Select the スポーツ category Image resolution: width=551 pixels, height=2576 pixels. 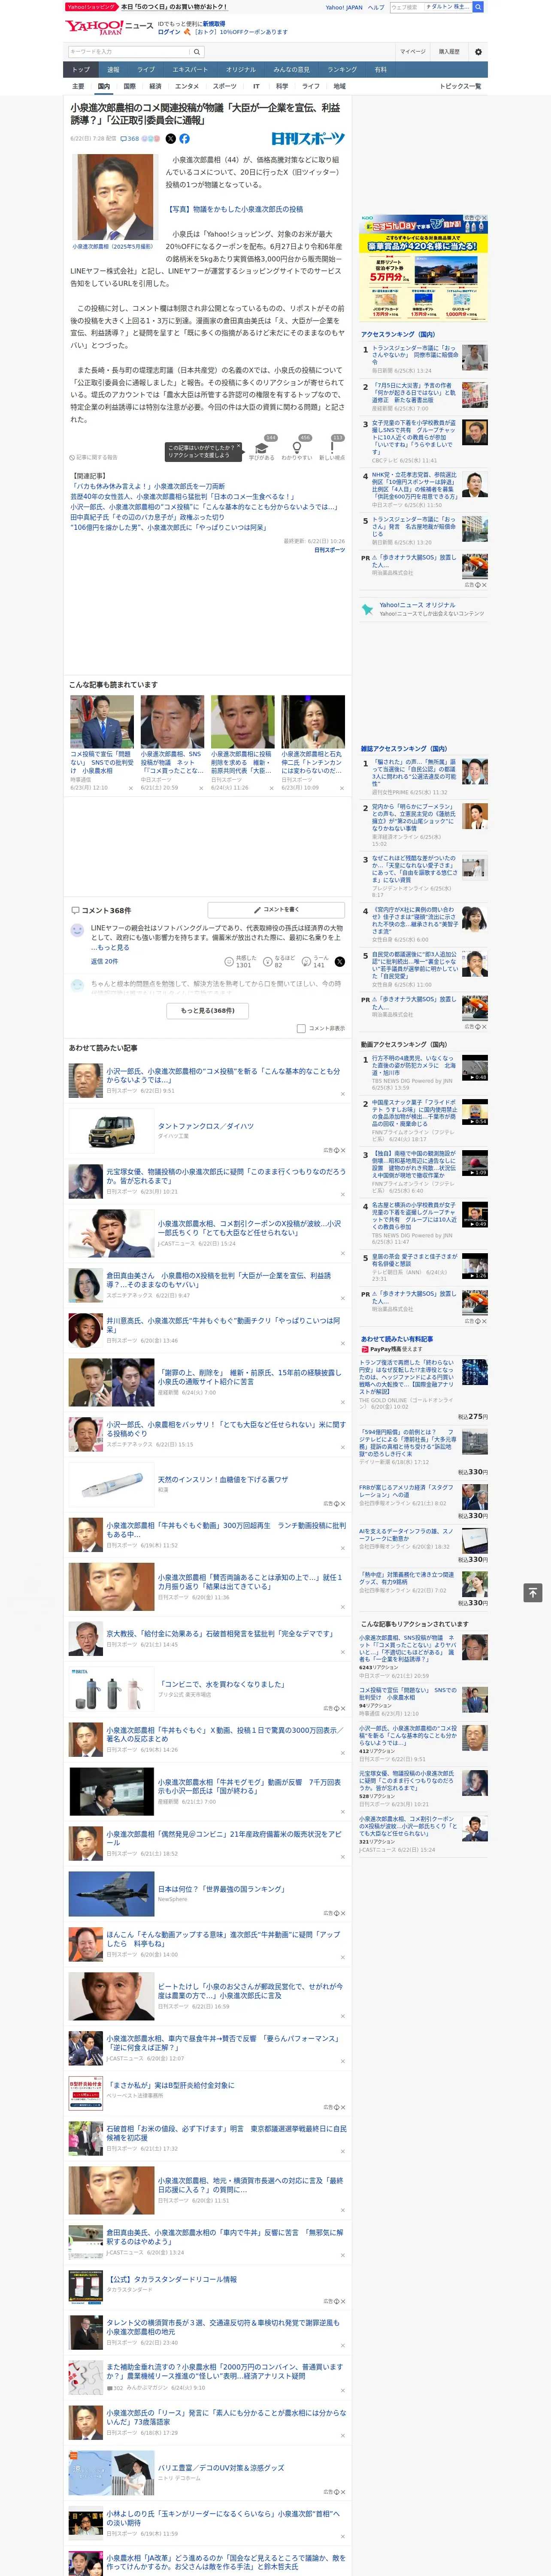click(225, 86)
